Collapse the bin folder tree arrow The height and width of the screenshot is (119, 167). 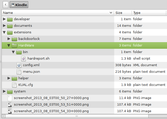click(13, 52)
